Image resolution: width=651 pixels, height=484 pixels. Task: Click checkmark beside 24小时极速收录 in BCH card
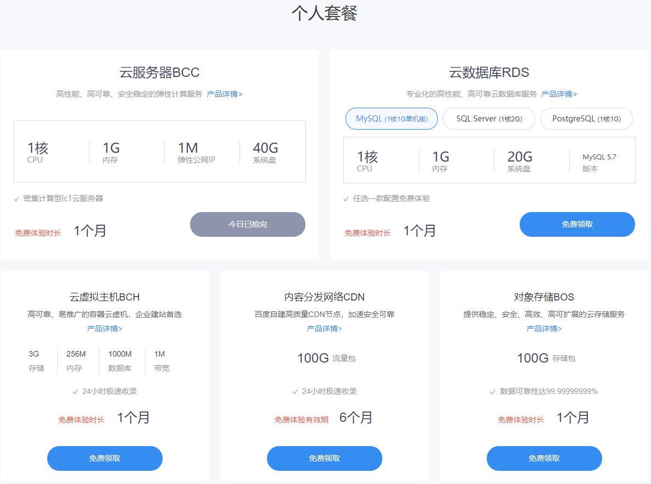[x=75, y=392]
